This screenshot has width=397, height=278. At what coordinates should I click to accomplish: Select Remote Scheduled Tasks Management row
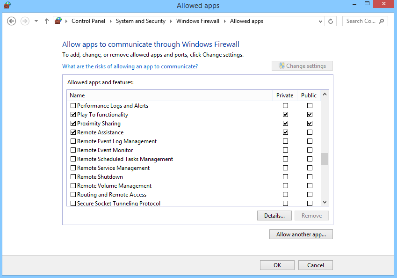194,159
